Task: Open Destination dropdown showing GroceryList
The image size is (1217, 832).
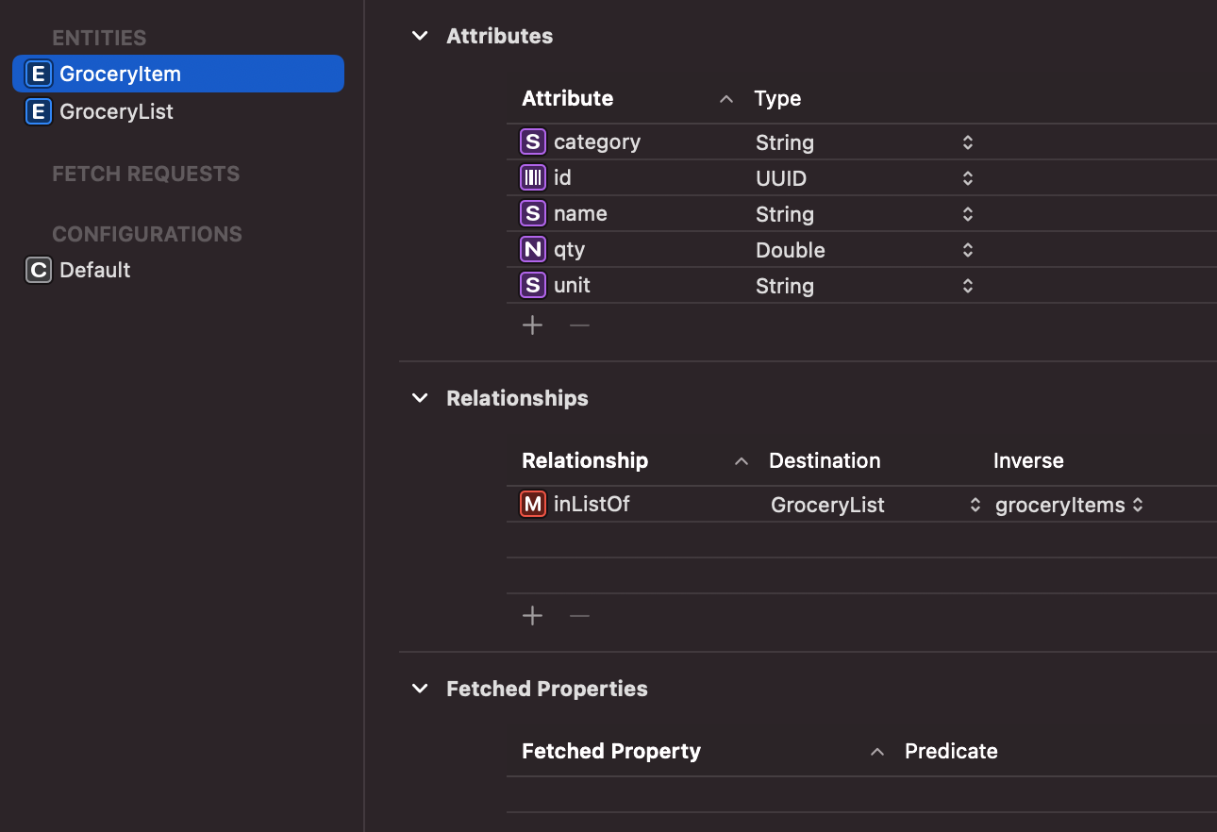Action: click(x=975, y=505)
